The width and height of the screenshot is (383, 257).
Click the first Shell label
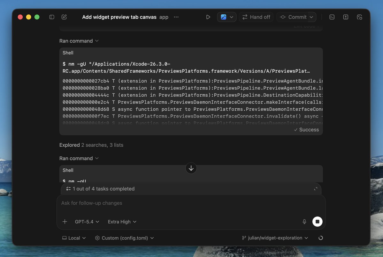pyautogui.click(x=68, y=53)
